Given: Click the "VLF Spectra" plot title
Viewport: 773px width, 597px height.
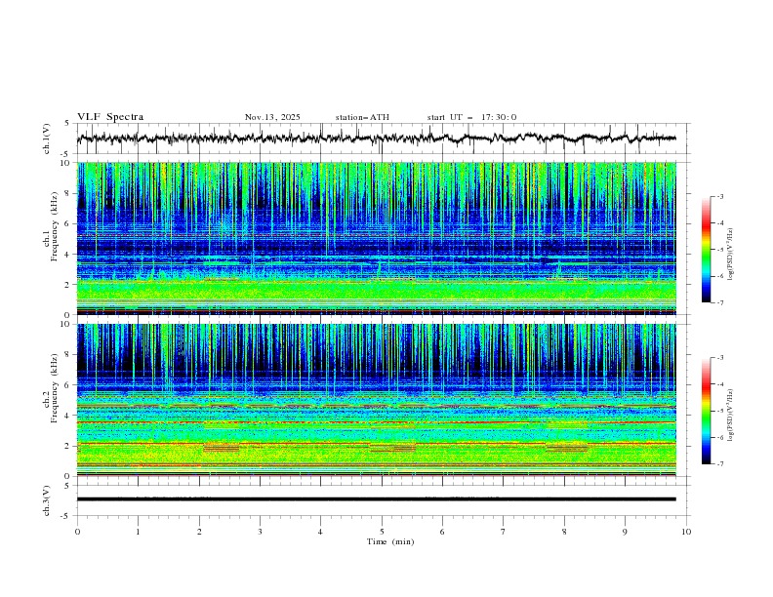Looking at the screenshot, I should point(110,117).
